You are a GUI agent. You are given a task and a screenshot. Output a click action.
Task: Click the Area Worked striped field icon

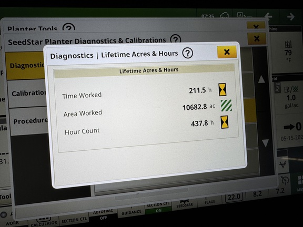tap(226, 106)
